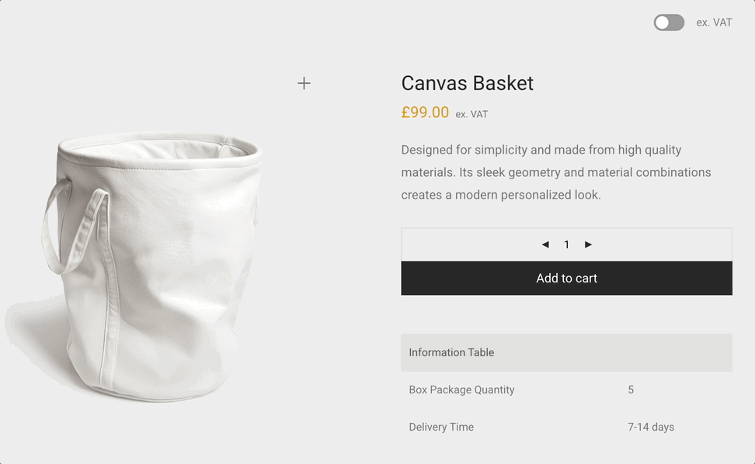Add the Canvas Basket to your cart
755x464 pixels.
click(x=566, y=278)
